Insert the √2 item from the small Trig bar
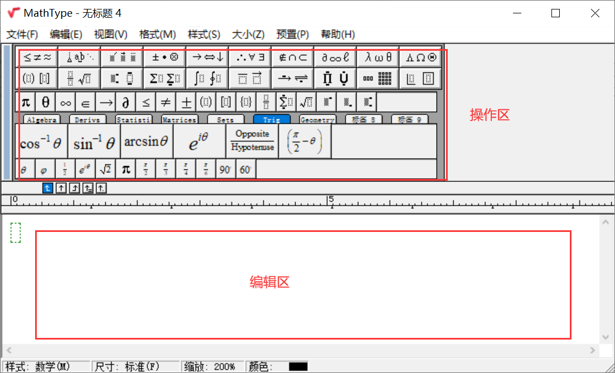This screenshot has height=373, width=615. point(105,169)
